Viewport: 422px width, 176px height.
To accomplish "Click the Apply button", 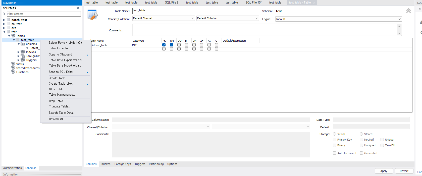I will click(384, 171).
